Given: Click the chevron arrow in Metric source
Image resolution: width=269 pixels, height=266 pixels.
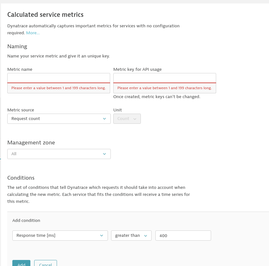Looking at the screenshot, I should click(104, 119).
